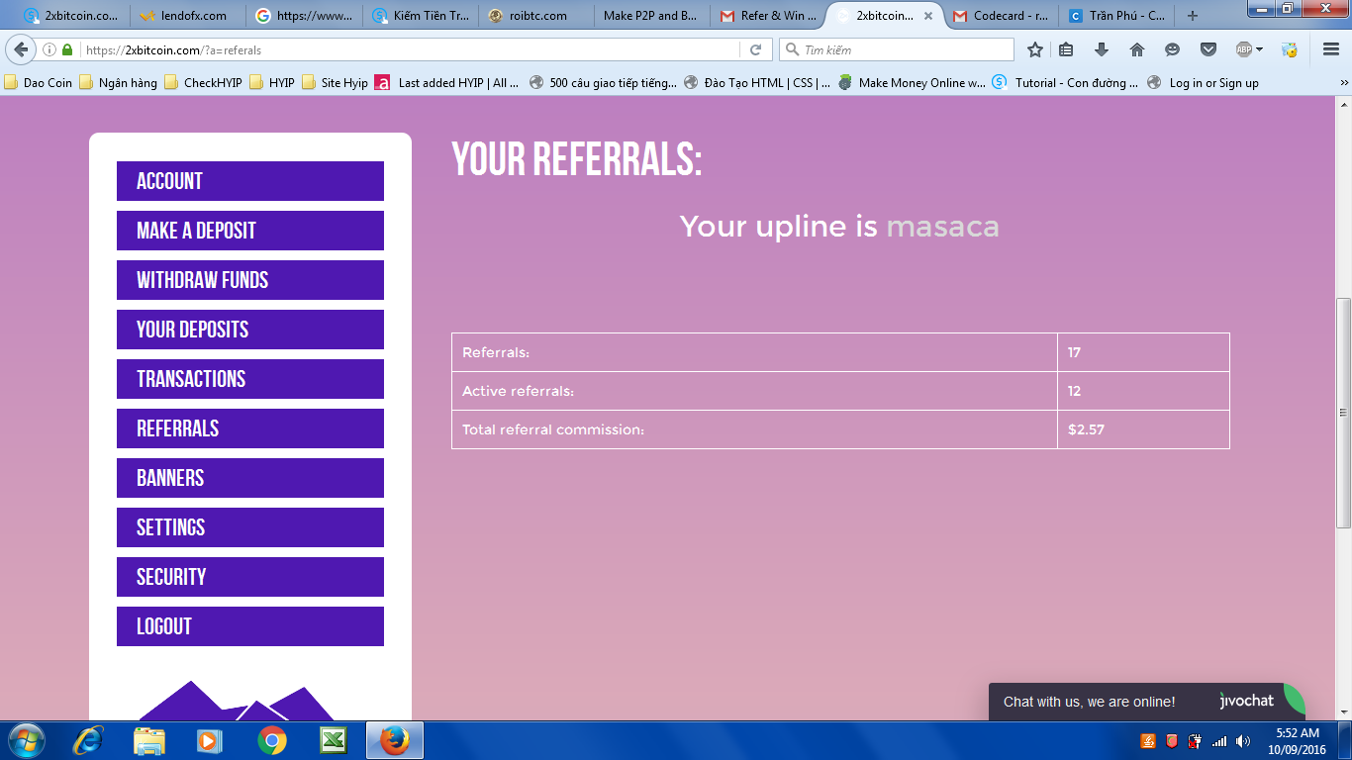This screenshot has width=1352, height=760.
Task: Switch to the Refer & Win Gmail tab
Action: [770, 16]
